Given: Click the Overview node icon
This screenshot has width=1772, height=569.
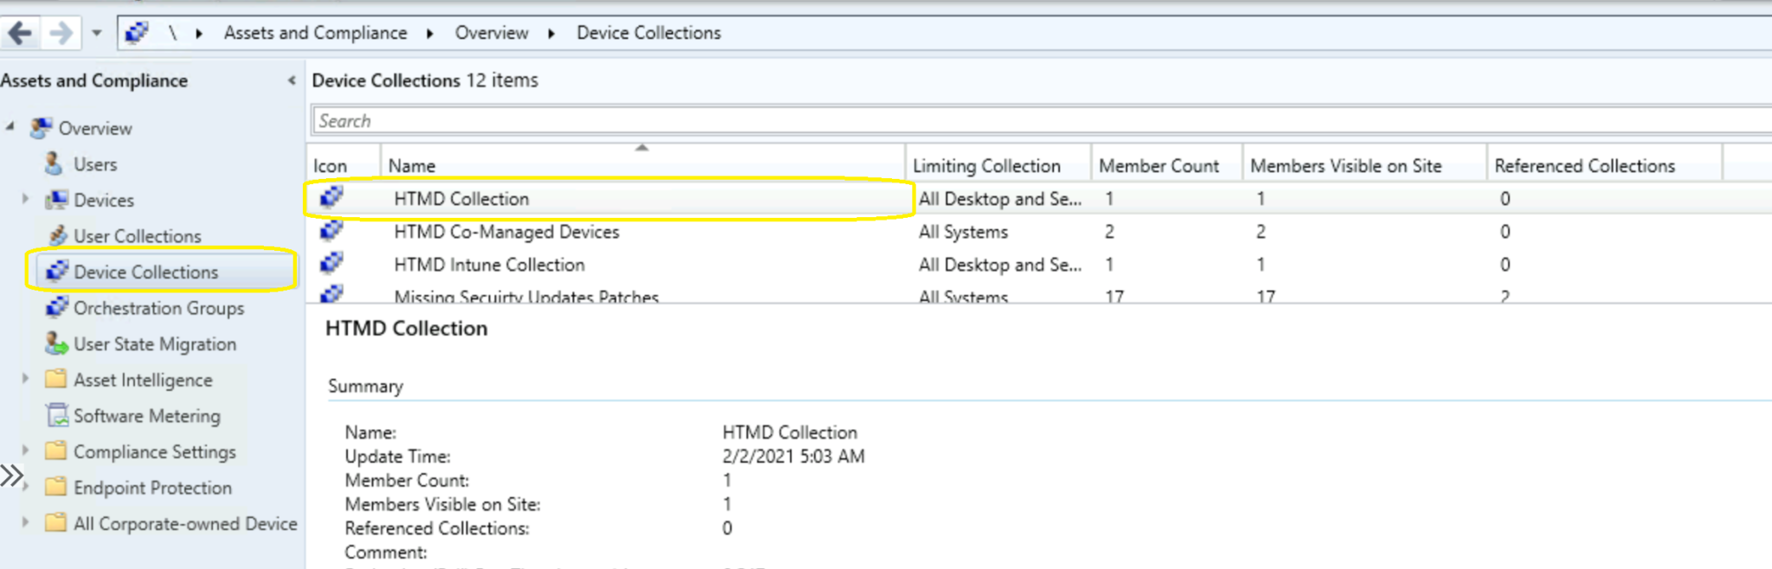Looking at the screenshot, I should (41, 128).
